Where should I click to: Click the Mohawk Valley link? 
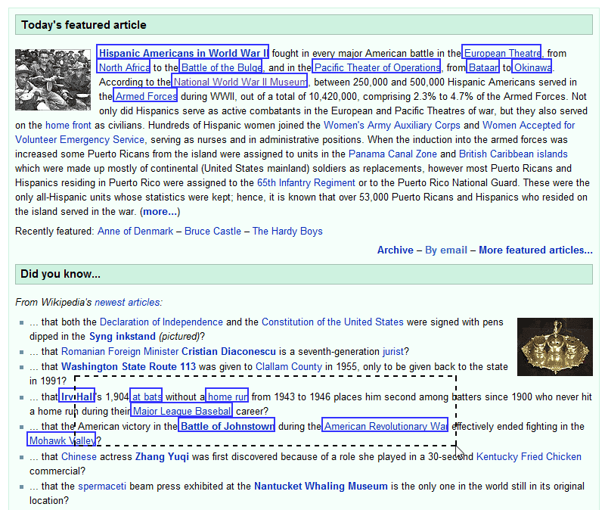coord(61,440)
